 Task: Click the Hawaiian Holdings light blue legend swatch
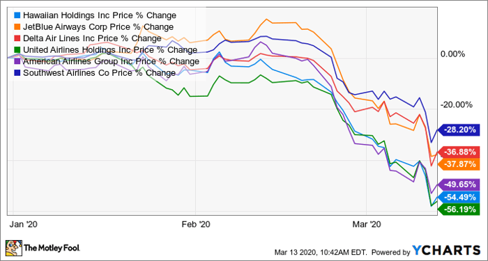(17, 15)
